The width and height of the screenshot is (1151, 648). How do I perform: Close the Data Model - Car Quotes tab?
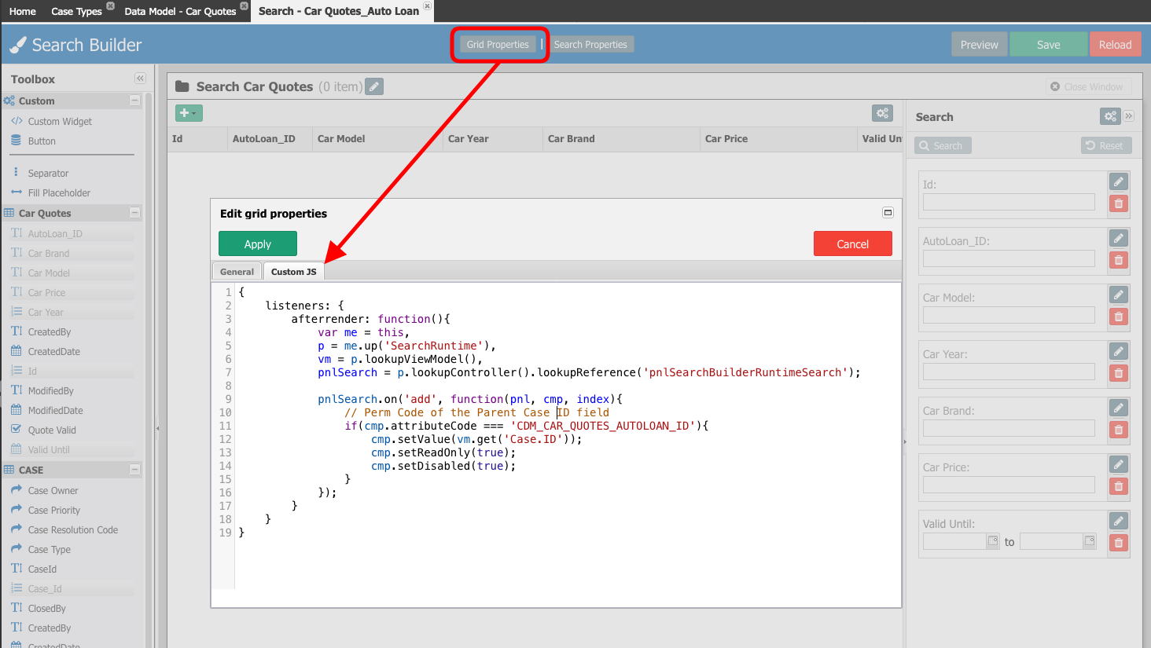click(245, 6)
